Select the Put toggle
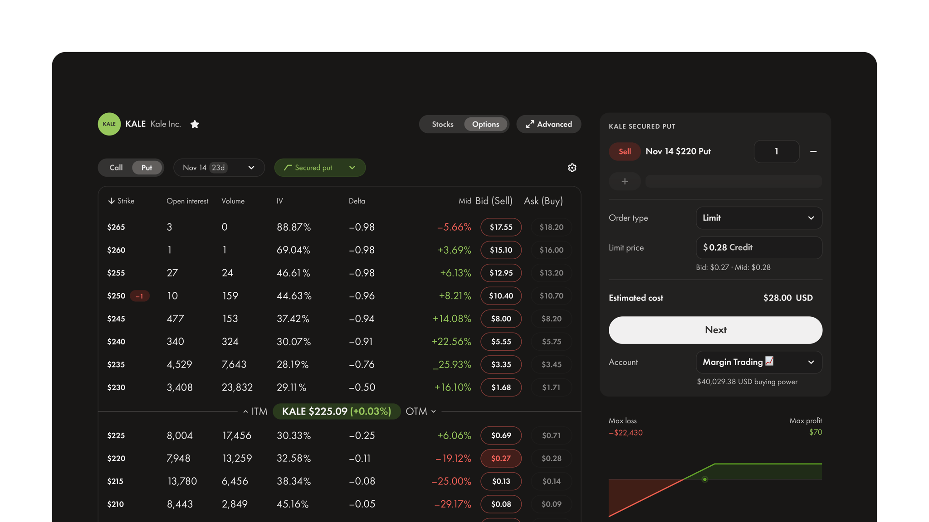 click(147, 168)
